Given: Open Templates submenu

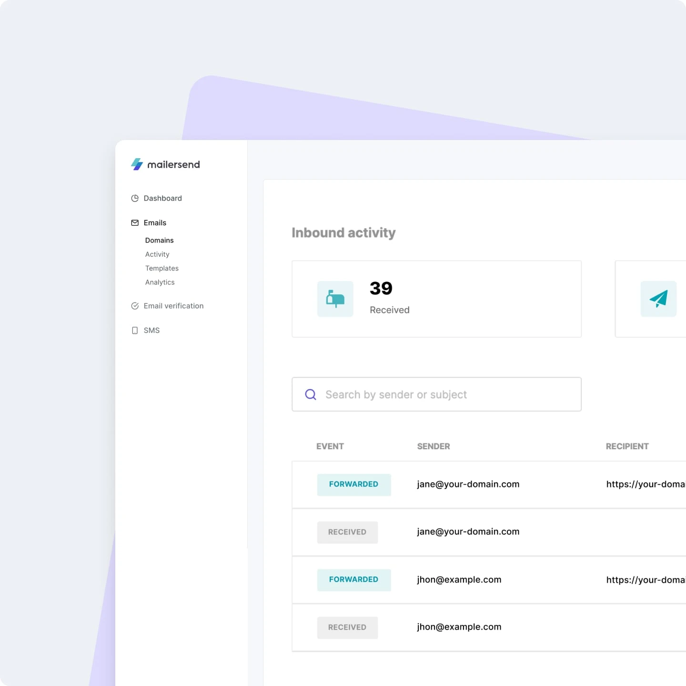Looking at the screenshot, I should click(162, 268).
